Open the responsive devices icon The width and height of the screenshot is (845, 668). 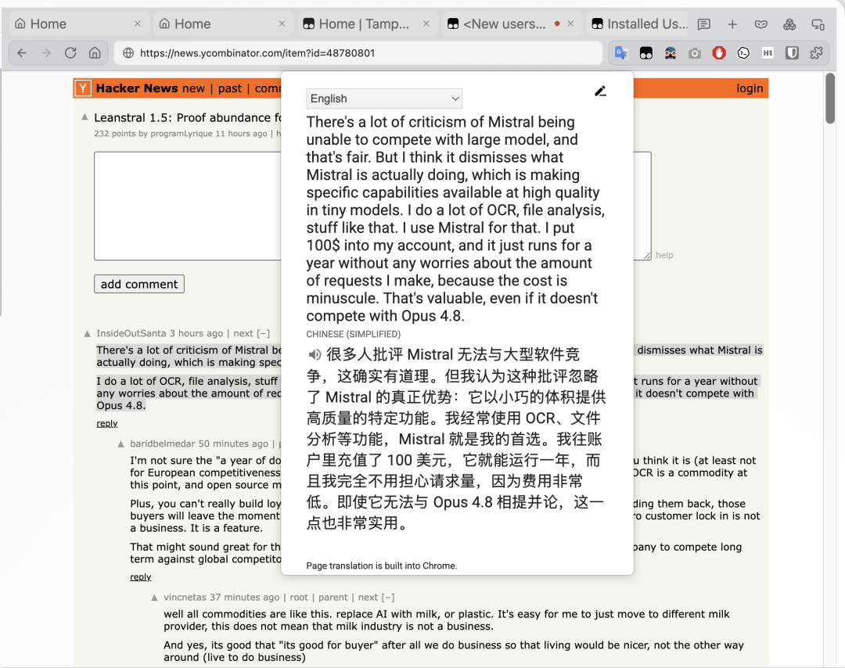tap(818, 24)
